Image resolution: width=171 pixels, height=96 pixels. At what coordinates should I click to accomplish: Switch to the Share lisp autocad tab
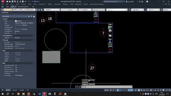coord(23,7)
